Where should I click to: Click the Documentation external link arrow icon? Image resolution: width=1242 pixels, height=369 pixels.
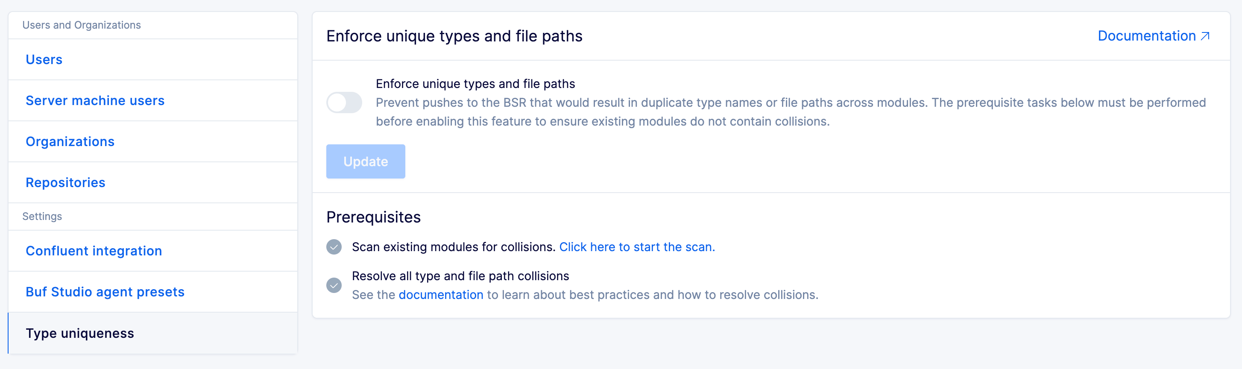[1205, 36]
